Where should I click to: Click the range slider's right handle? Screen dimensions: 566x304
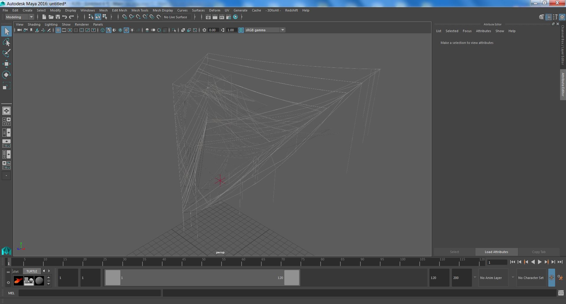tap(292, 277)
